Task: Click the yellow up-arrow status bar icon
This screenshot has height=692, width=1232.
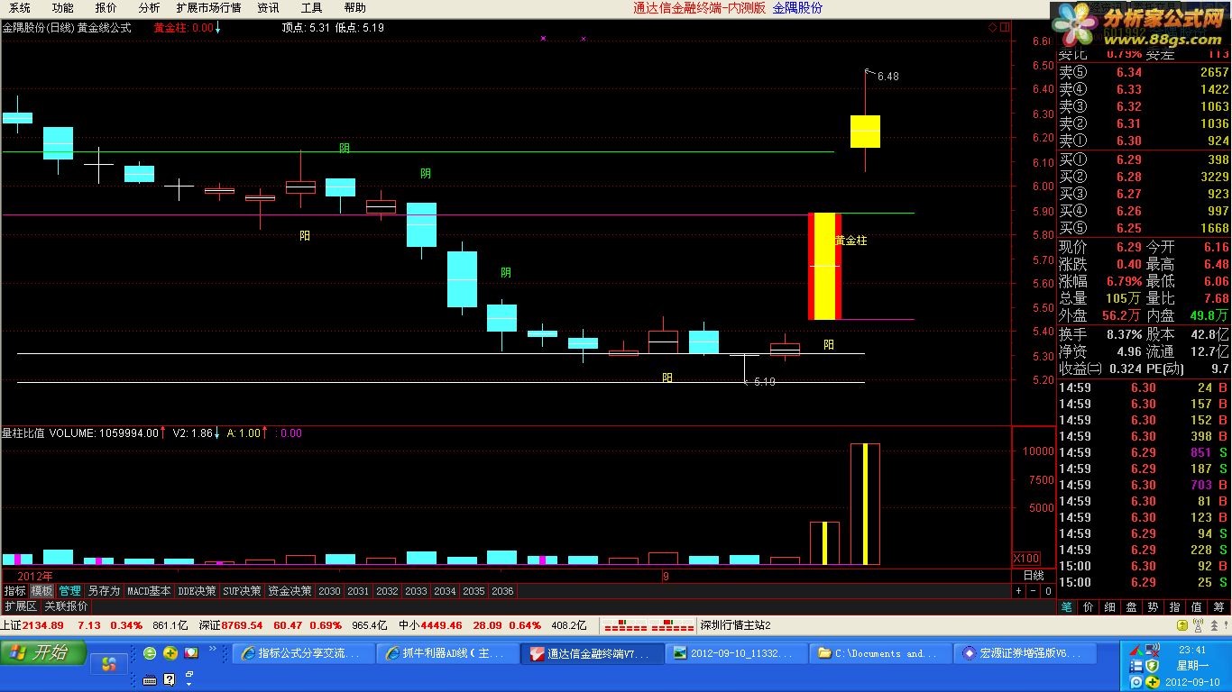Action: point(1182,625)
